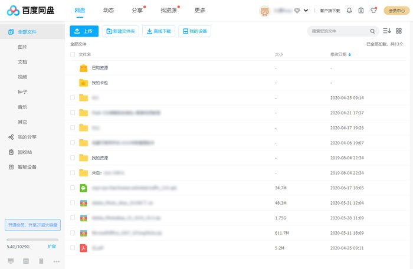Click the desktop monitor icon at sidebar bottom

tap(11, 261)
